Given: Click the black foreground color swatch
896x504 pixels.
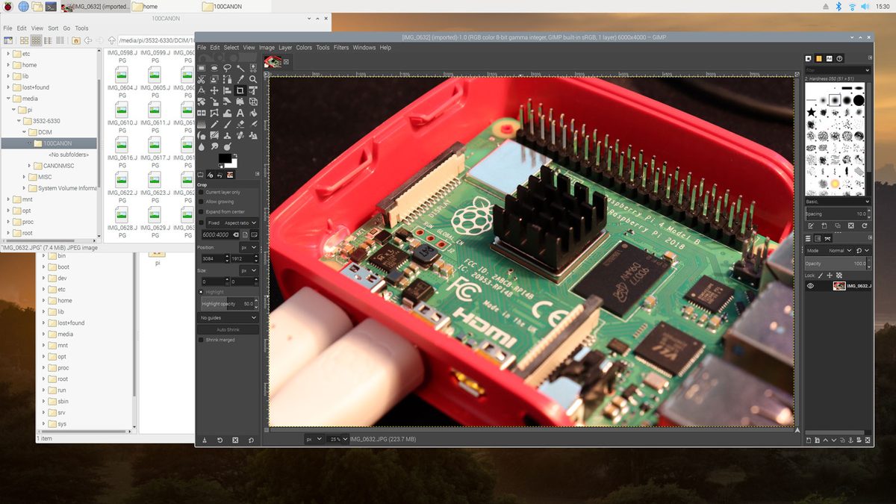Looking at the screenshot, I should 225,158.
